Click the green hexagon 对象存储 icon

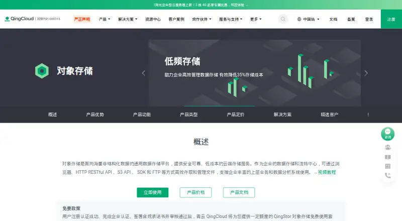pyautogui.click(x=42, y=71)
